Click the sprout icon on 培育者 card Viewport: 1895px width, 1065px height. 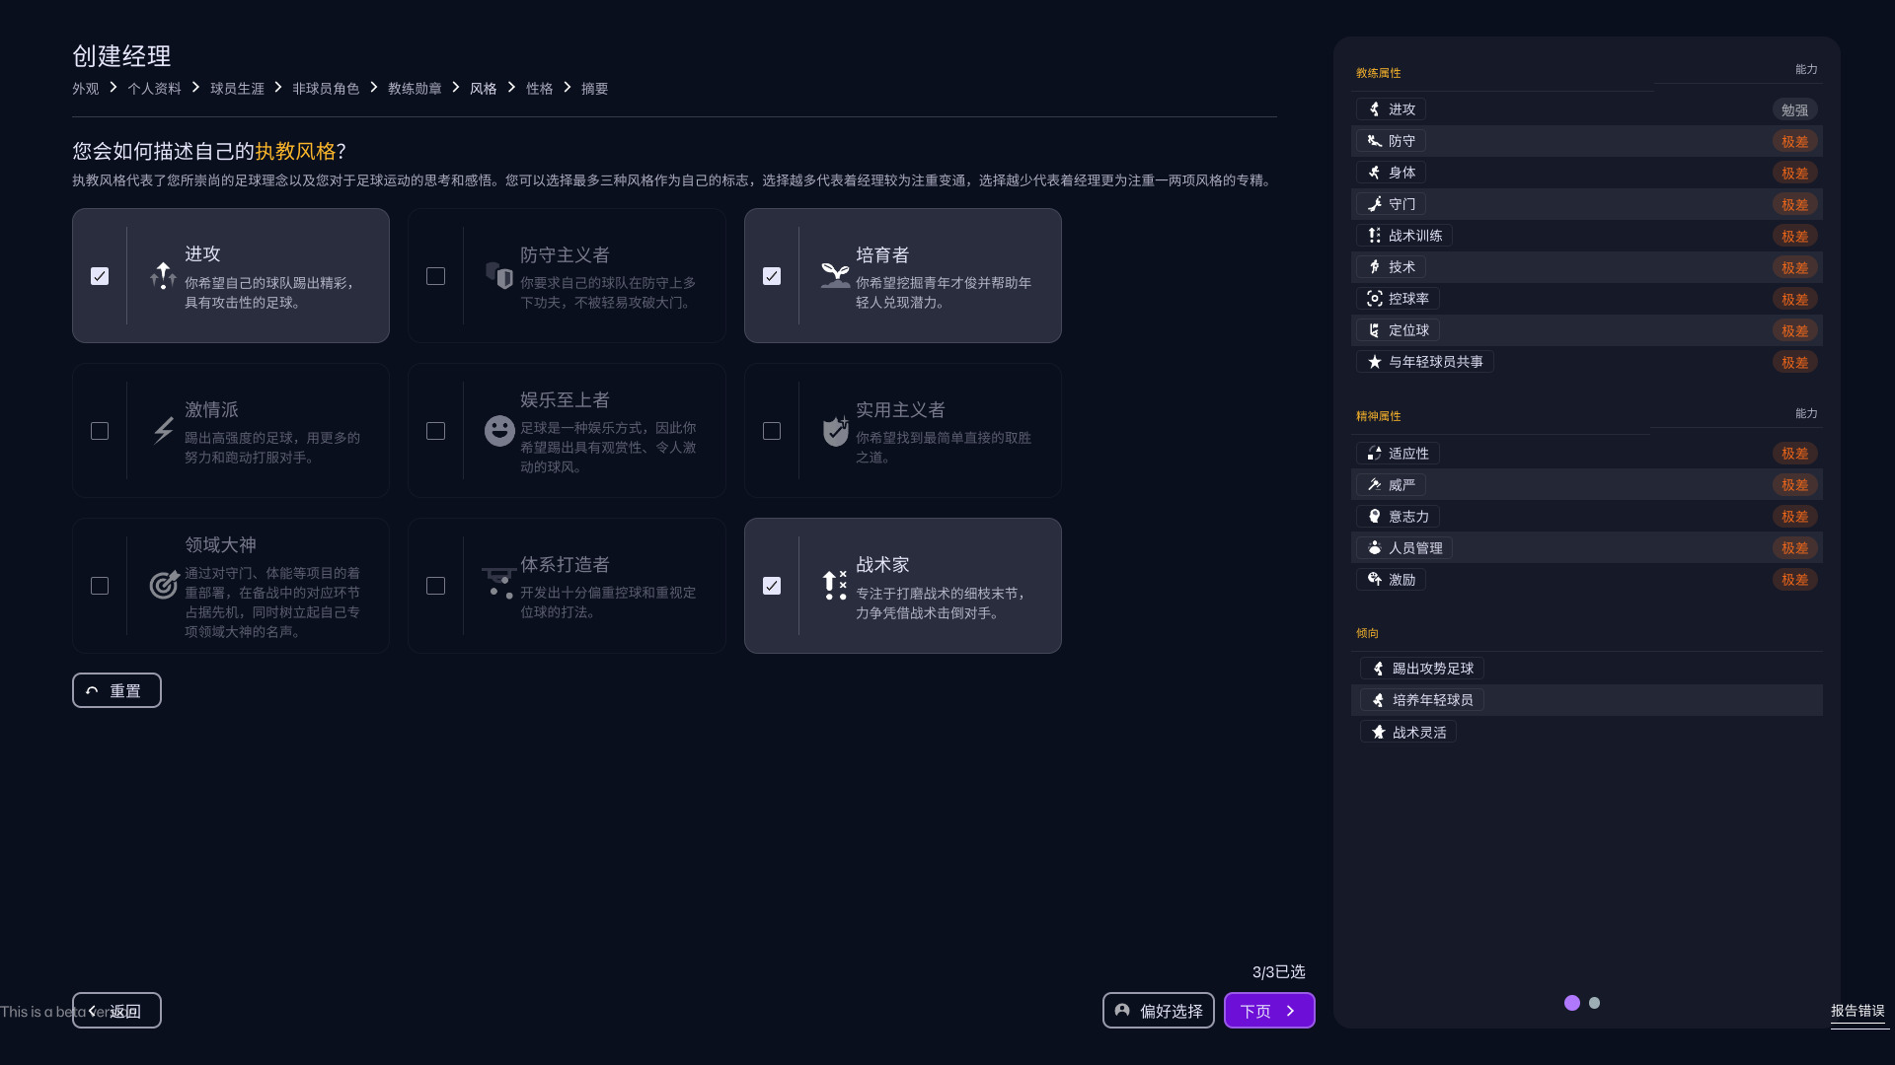tap(835, 275)
